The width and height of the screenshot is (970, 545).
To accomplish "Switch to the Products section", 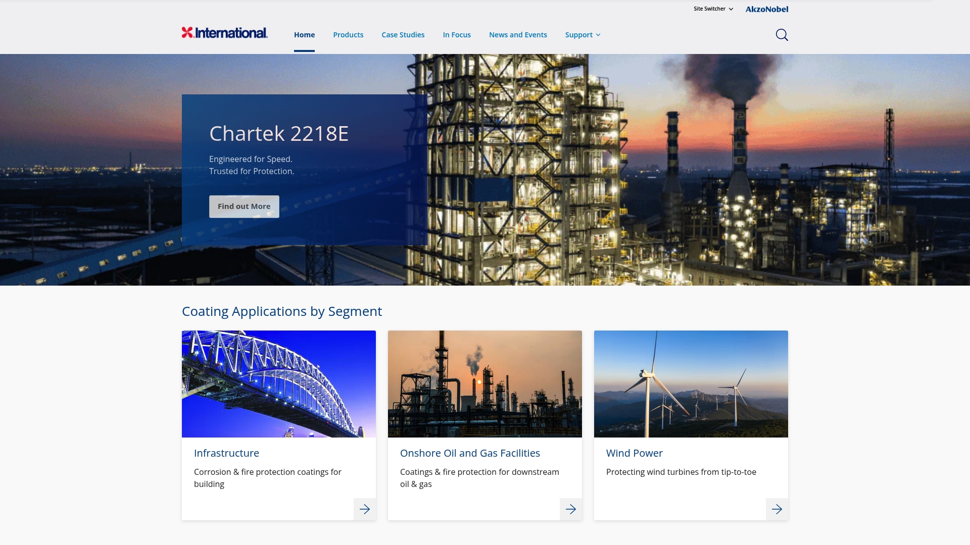I will 348,35.
